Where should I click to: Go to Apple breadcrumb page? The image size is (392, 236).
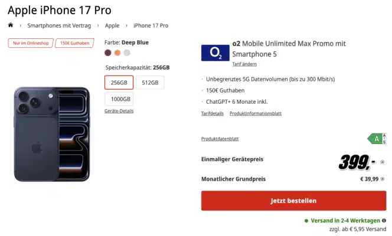(112, 25)
